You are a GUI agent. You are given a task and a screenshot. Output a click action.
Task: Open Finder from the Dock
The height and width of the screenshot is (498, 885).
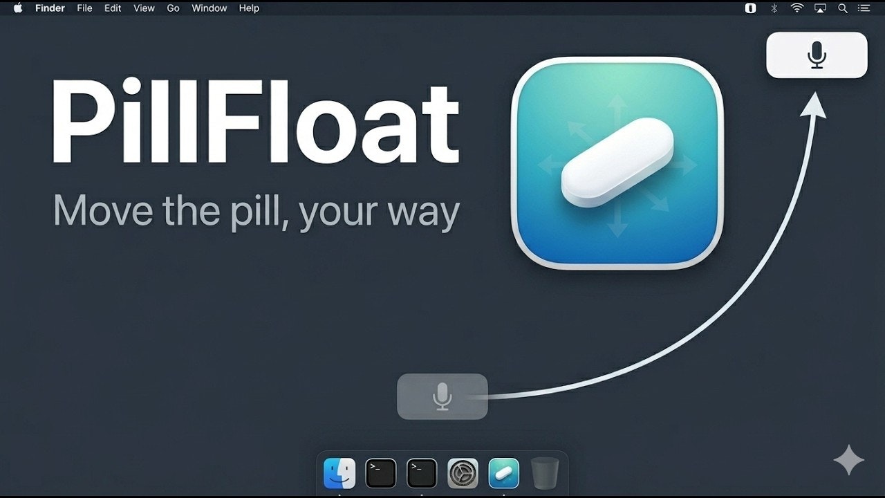339,474
